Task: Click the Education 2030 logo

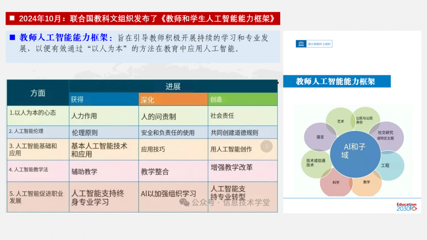Action: (406, 207)
